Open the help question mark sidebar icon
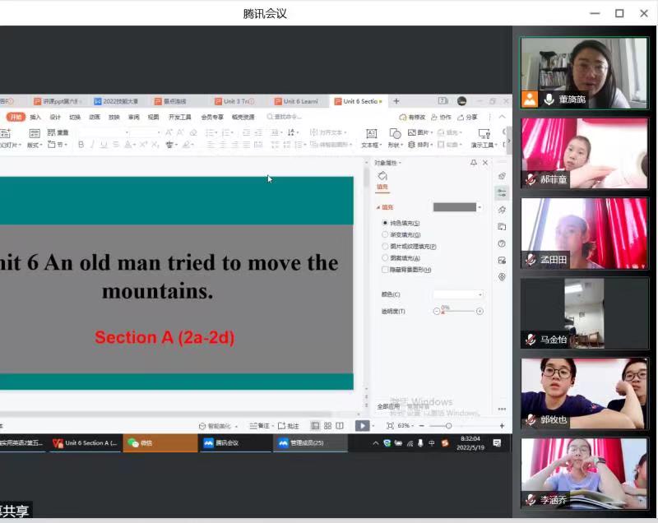658x523 pixels. tap(502, 244)
